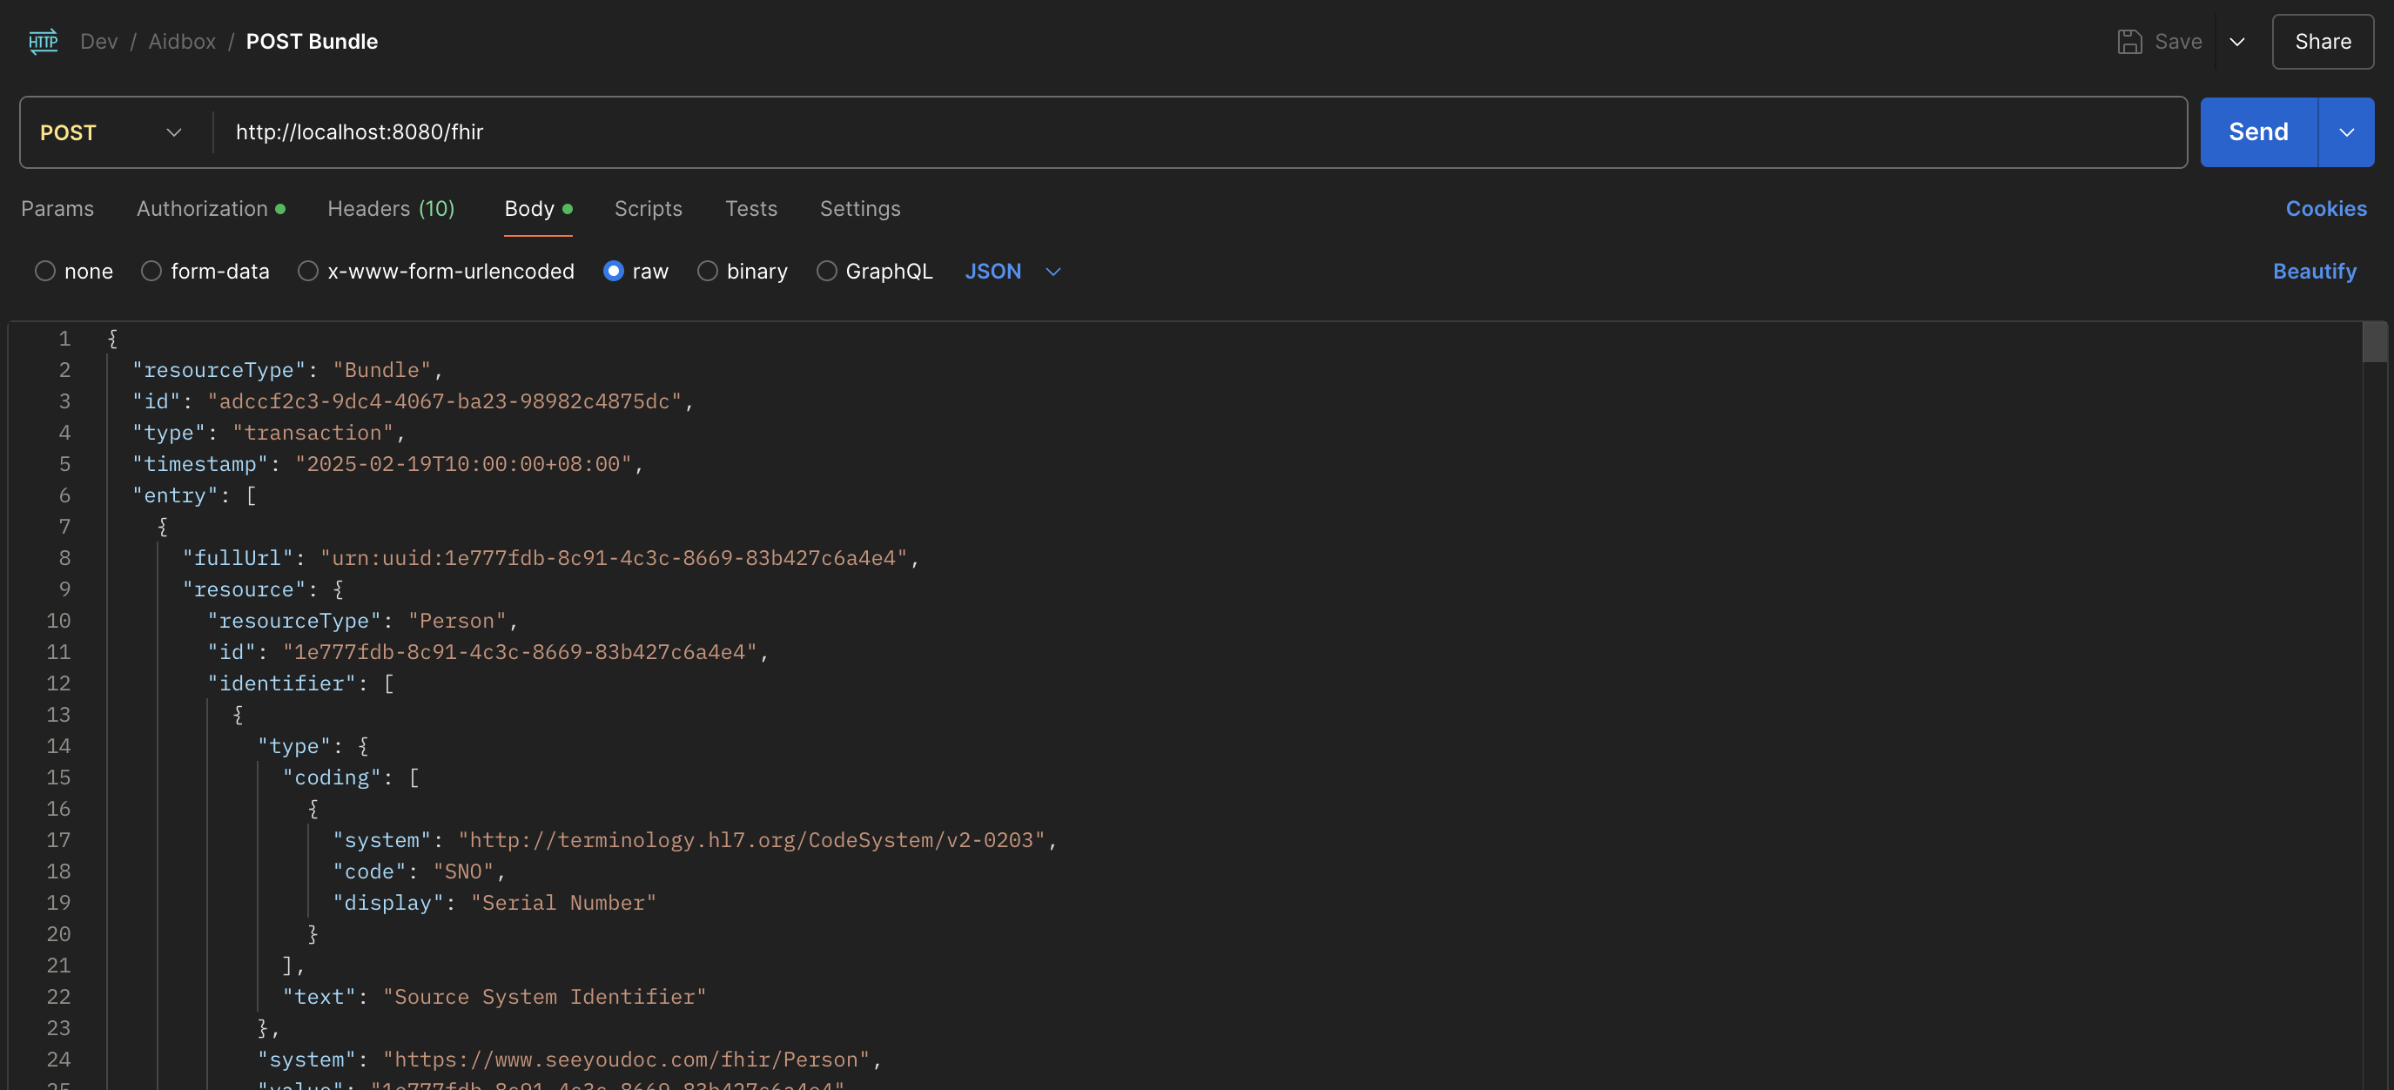Open the Authorization tab
This screenshot has width=2394, height=1090.
click(211, 208)
